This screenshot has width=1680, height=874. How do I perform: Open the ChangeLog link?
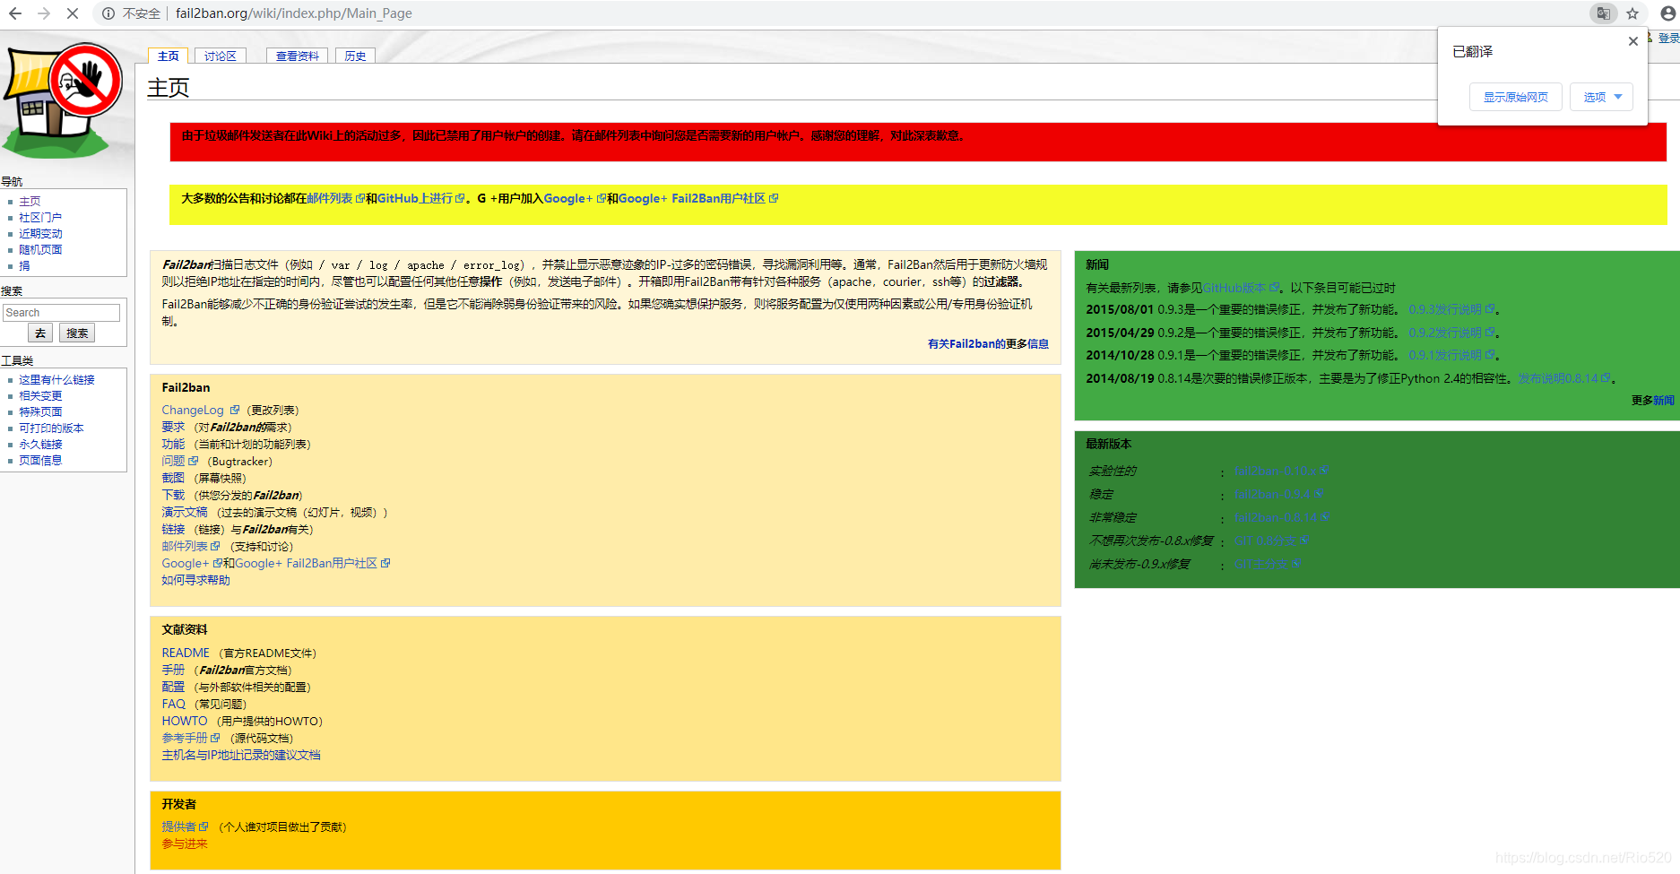tap(200, 410)
